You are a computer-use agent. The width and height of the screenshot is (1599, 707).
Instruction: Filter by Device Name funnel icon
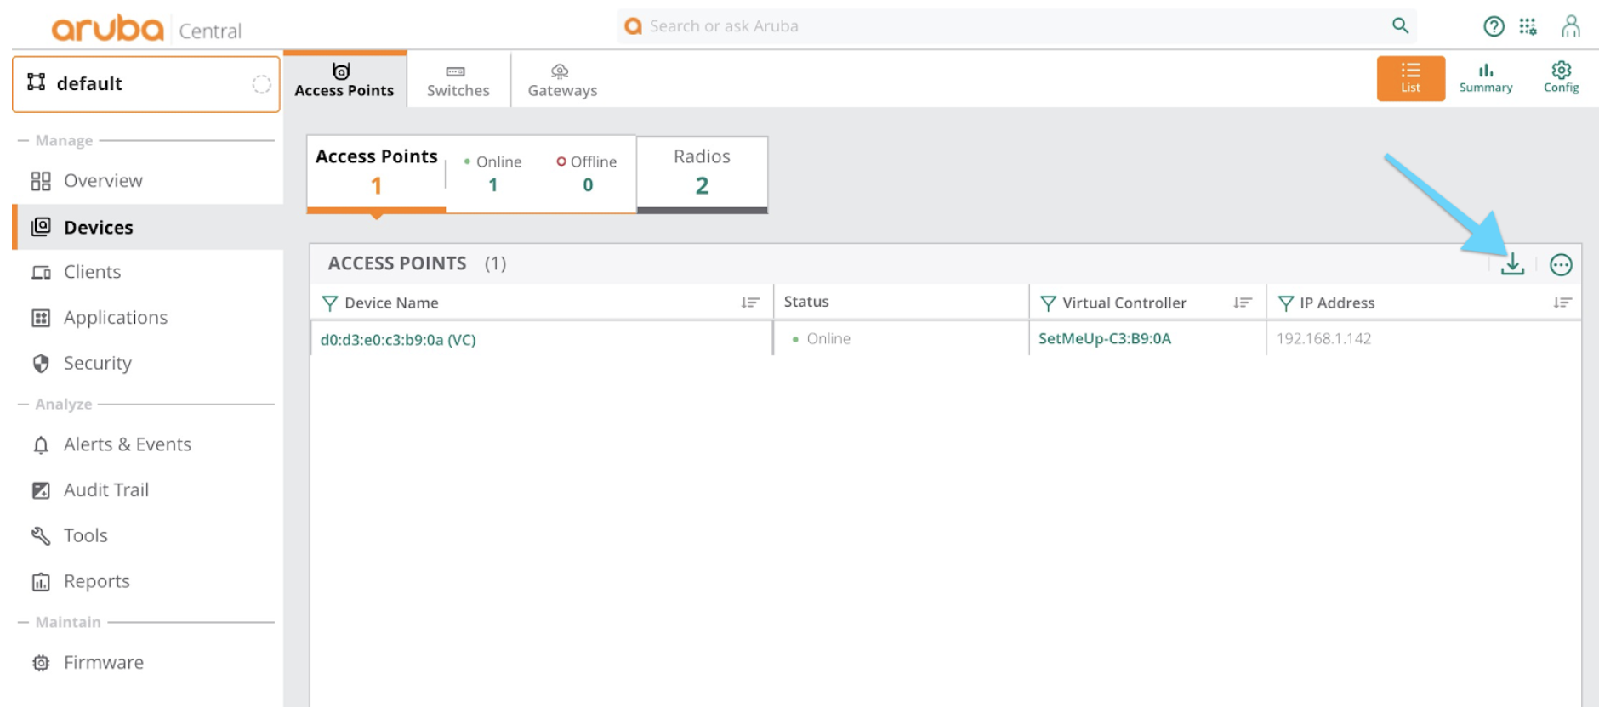pyautogui.click(x=330, y=303)
